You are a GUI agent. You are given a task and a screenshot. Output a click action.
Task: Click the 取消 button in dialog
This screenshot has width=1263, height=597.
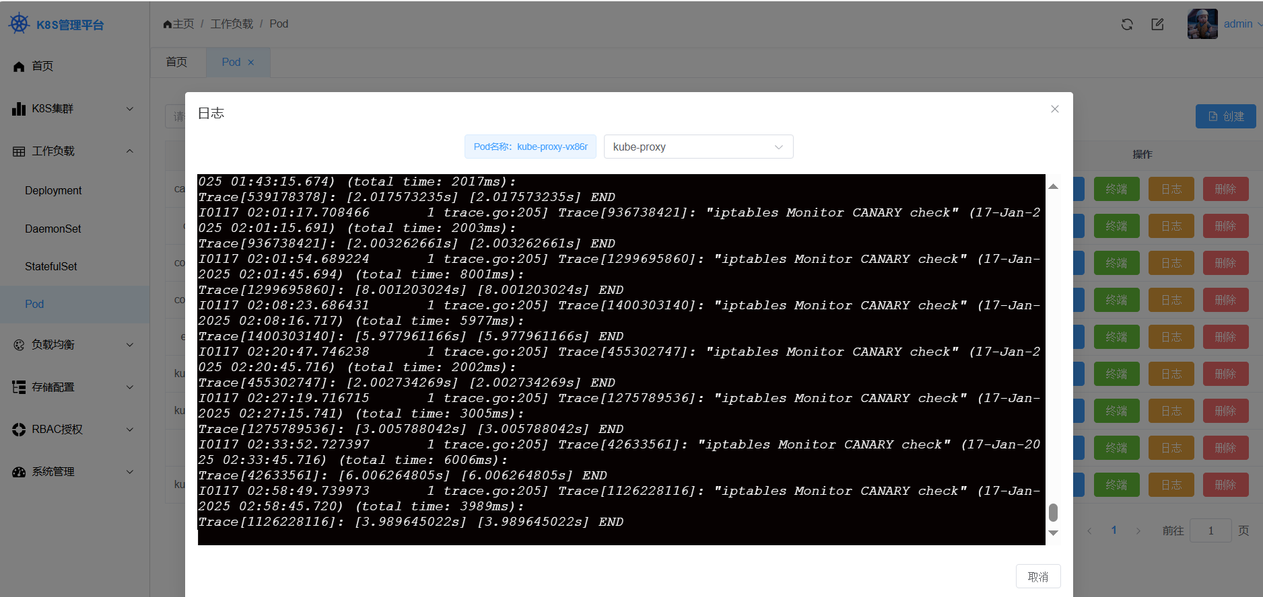click(1037, 577)
